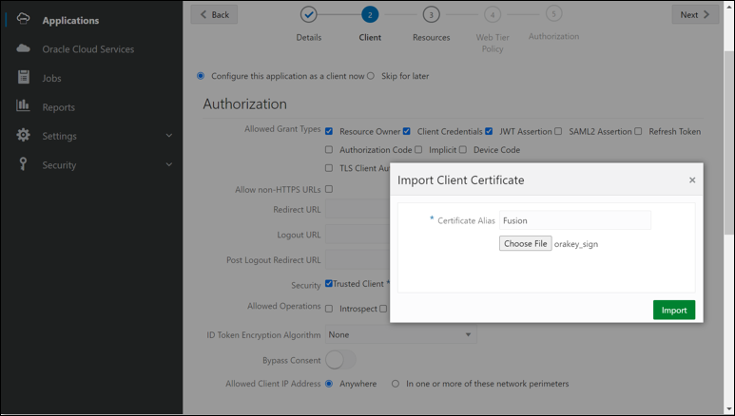Uncheck the JWT Assertion grant type
Image resolution: width=735 pixels, height=416 pixels.
(489, 131)
